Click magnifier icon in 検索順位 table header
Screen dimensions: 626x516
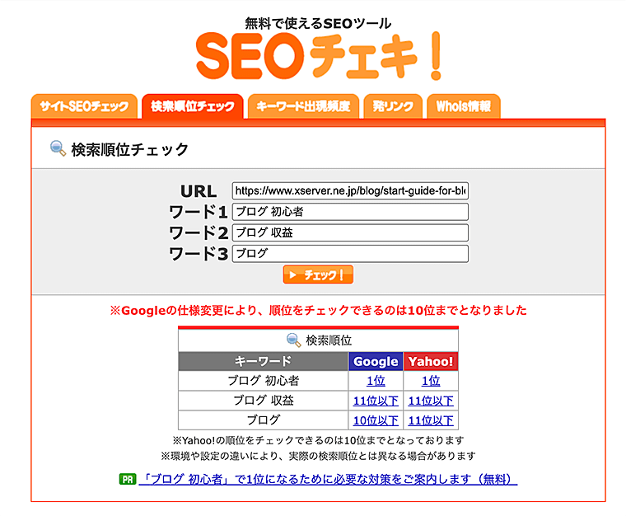pos(294,340)
